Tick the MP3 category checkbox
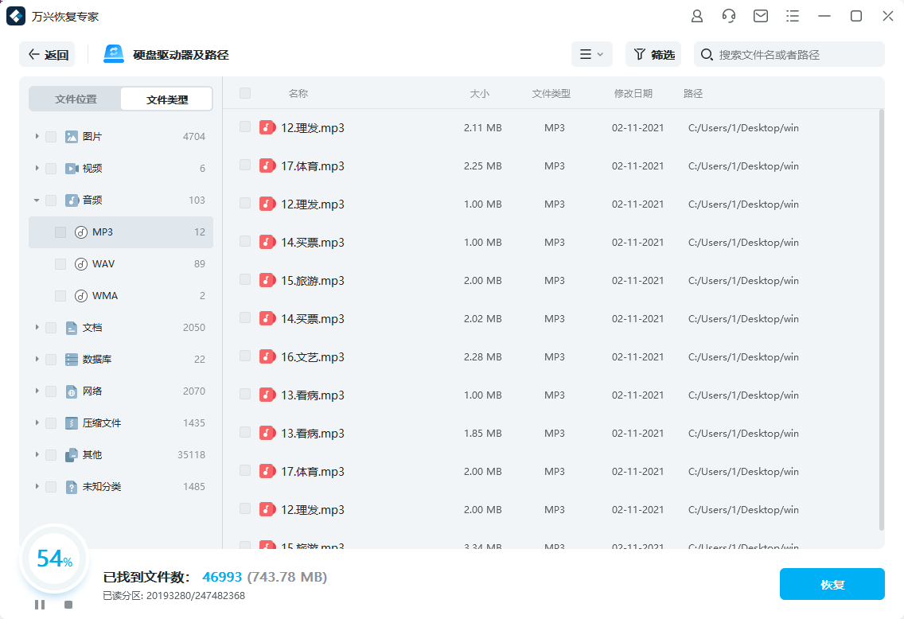Image resolution: width=904 pixels, height=619 pixels. pyautogui.click(x=60, y=232)
